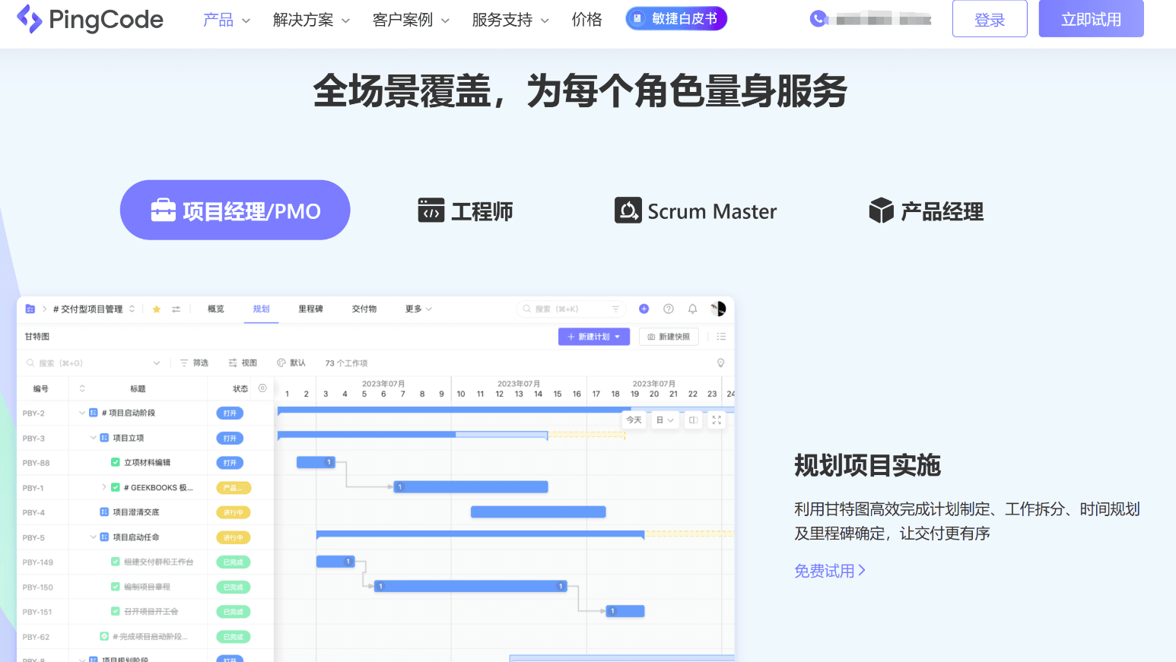Viewport: 1176px width, 662px height.
Task: Toggle checkbox for 编制项目章程 task
Action: coord(116,587)
